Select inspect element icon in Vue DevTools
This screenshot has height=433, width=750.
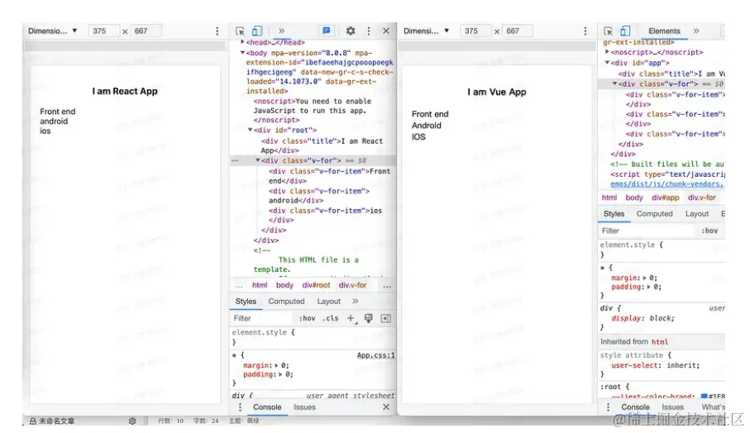pyautogui.click(x=608, y=31)
